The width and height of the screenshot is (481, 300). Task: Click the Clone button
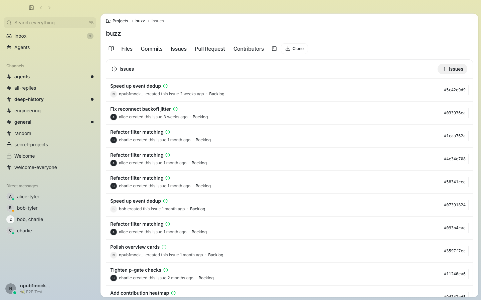tap(294, 49)
